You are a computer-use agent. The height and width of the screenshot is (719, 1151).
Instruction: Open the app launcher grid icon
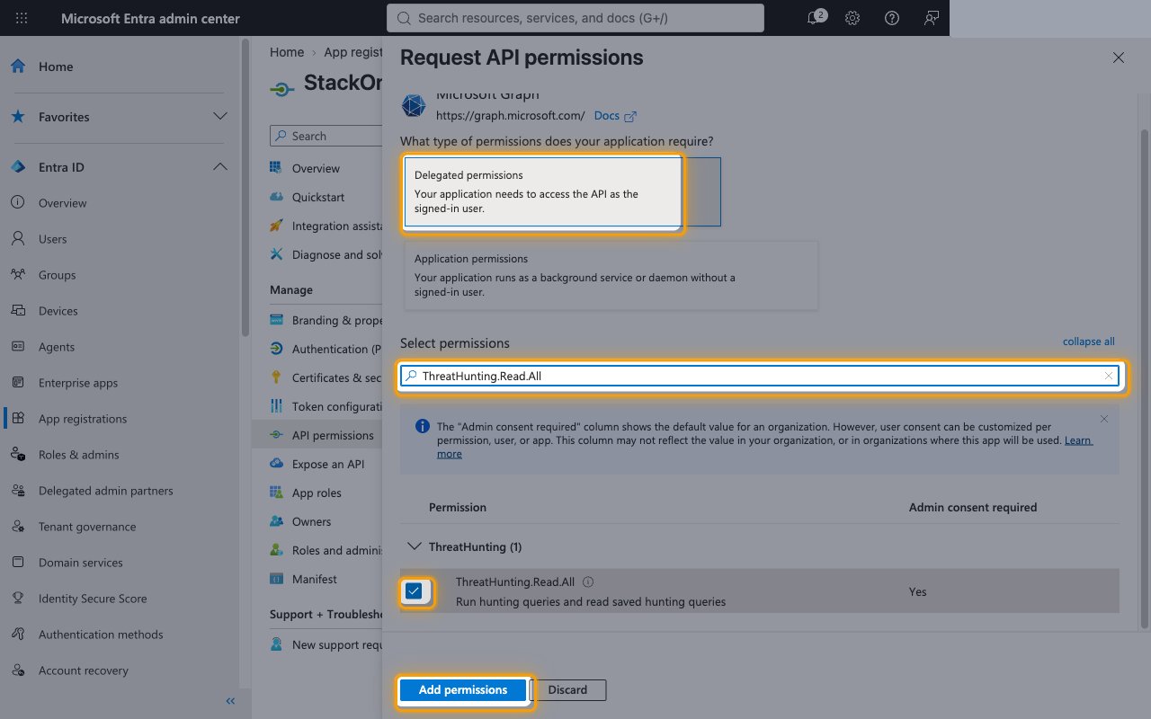pyautogui.click(x=22, y=18)
